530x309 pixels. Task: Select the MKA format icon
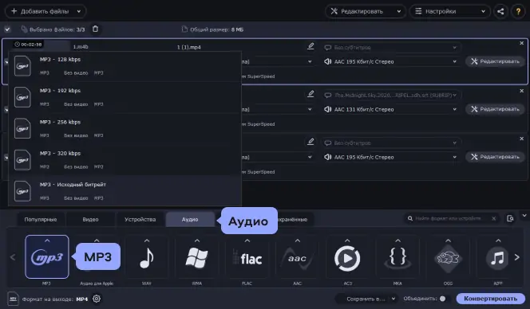[397, 258]
